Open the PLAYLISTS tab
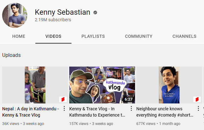This screenshot has width=204, height=130. point(93,36)
